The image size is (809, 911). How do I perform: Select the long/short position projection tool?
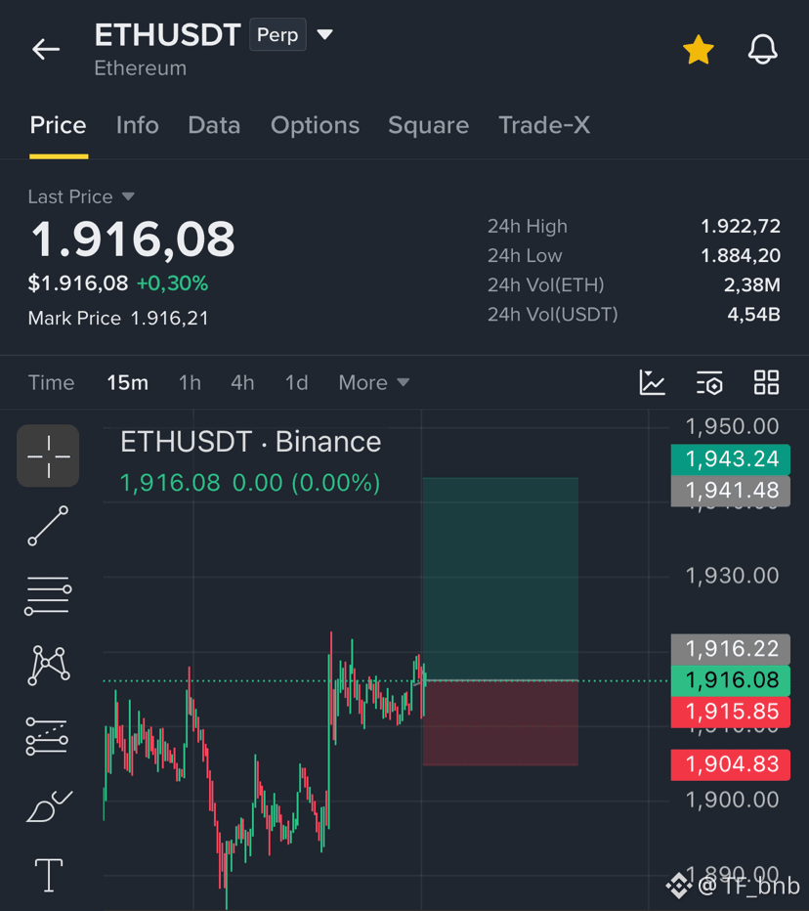point(47,736)
